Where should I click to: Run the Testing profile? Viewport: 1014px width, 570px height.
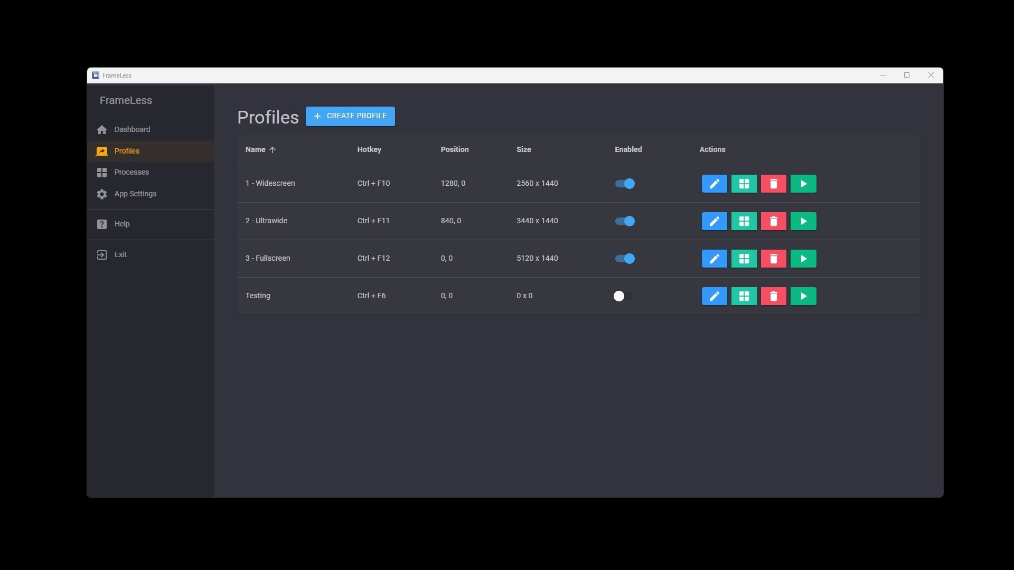click(803, 296)
